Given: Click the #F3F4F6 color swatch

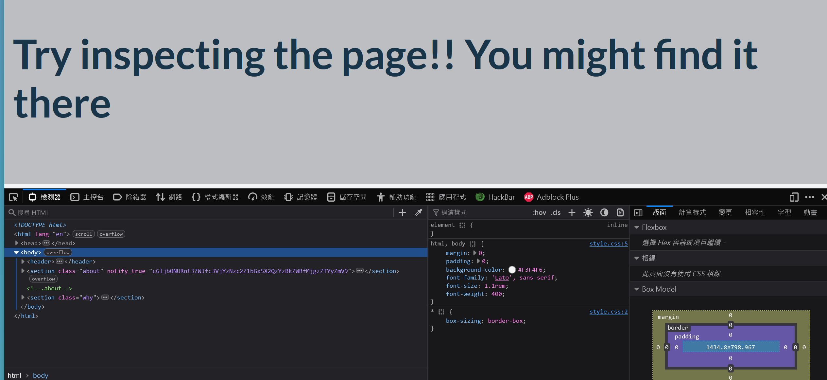Looking at the screenshot, I should pos(512,270).
